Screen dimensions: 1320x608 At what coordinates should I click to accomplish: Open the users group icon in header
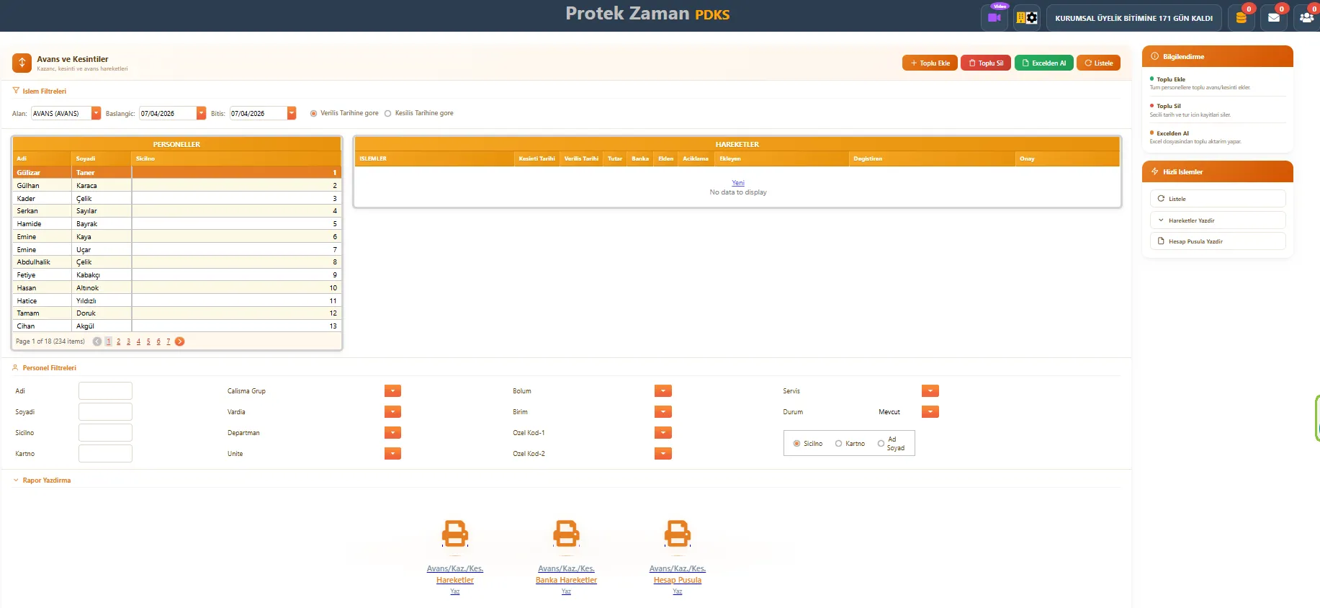tap(1306, 17)
